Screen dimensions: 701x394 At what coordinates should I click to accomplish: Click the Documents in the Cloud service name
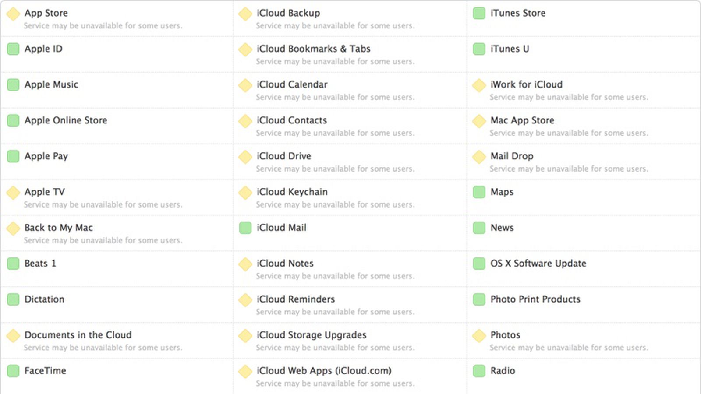tap(78, 335)
